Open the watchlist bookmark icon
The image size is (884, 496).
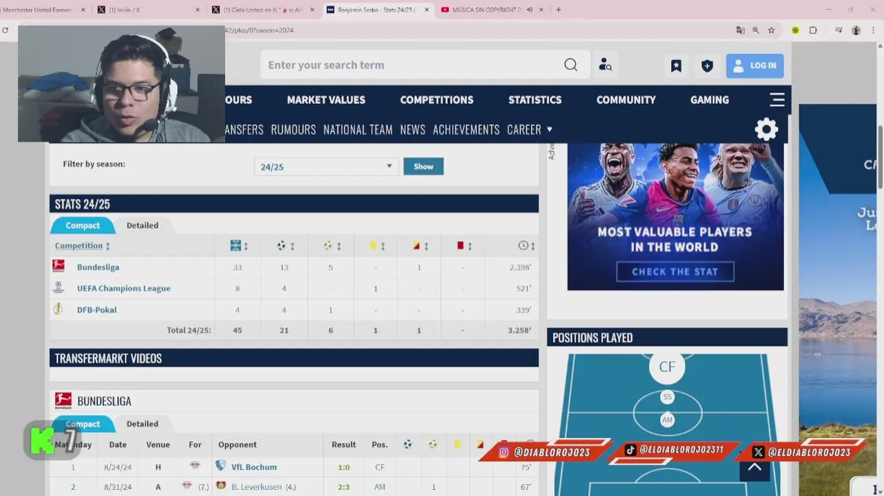676,65
